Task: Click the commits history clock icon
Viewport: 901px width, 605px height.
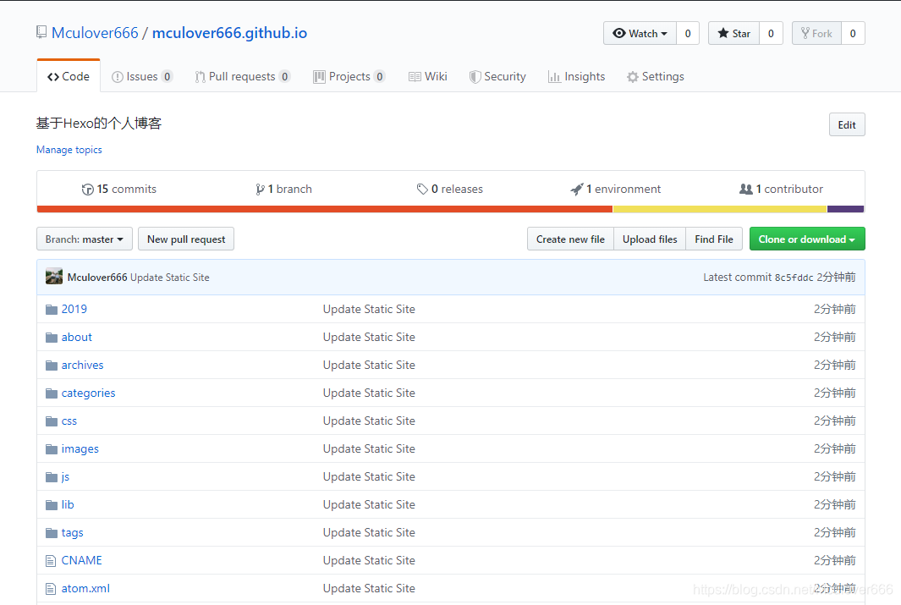Action: [x=87, y=189]
